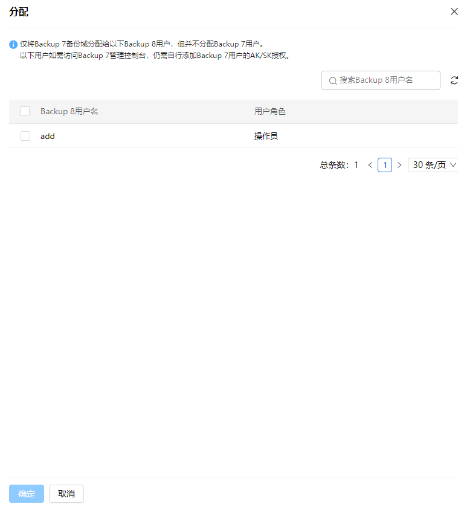This screenshot has width=458, height=507.
Task: Click the AK/SK授权 notice text line
Action: point(155,55)
